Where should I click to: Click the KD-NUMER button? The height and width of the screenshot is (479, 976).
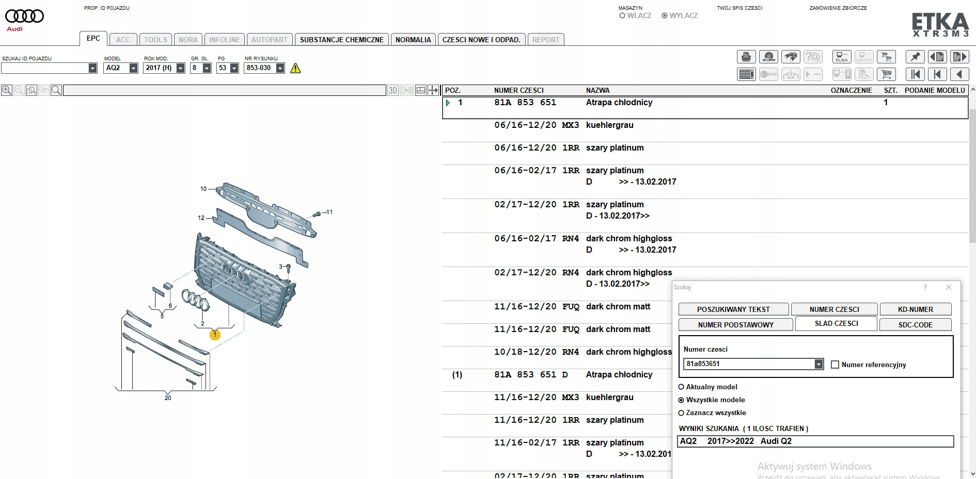[915, 309]
